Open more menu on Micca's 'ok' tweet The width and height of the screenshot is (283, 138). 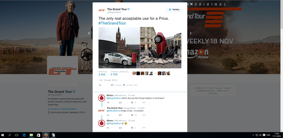click(x=144, y=128)
